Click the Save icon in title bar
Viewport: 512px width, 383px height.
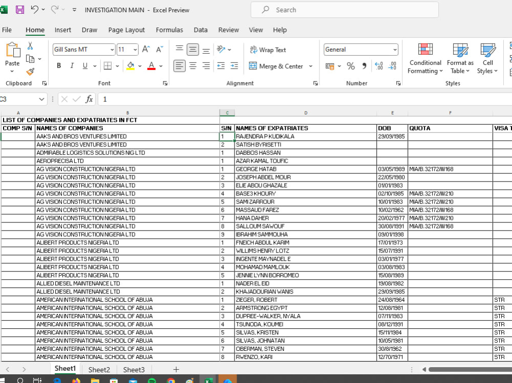click(20, 10)
